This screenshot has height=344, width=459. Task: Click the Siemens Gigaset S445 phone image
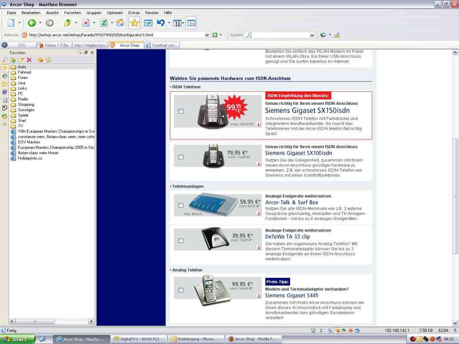[x=212, y=290]
